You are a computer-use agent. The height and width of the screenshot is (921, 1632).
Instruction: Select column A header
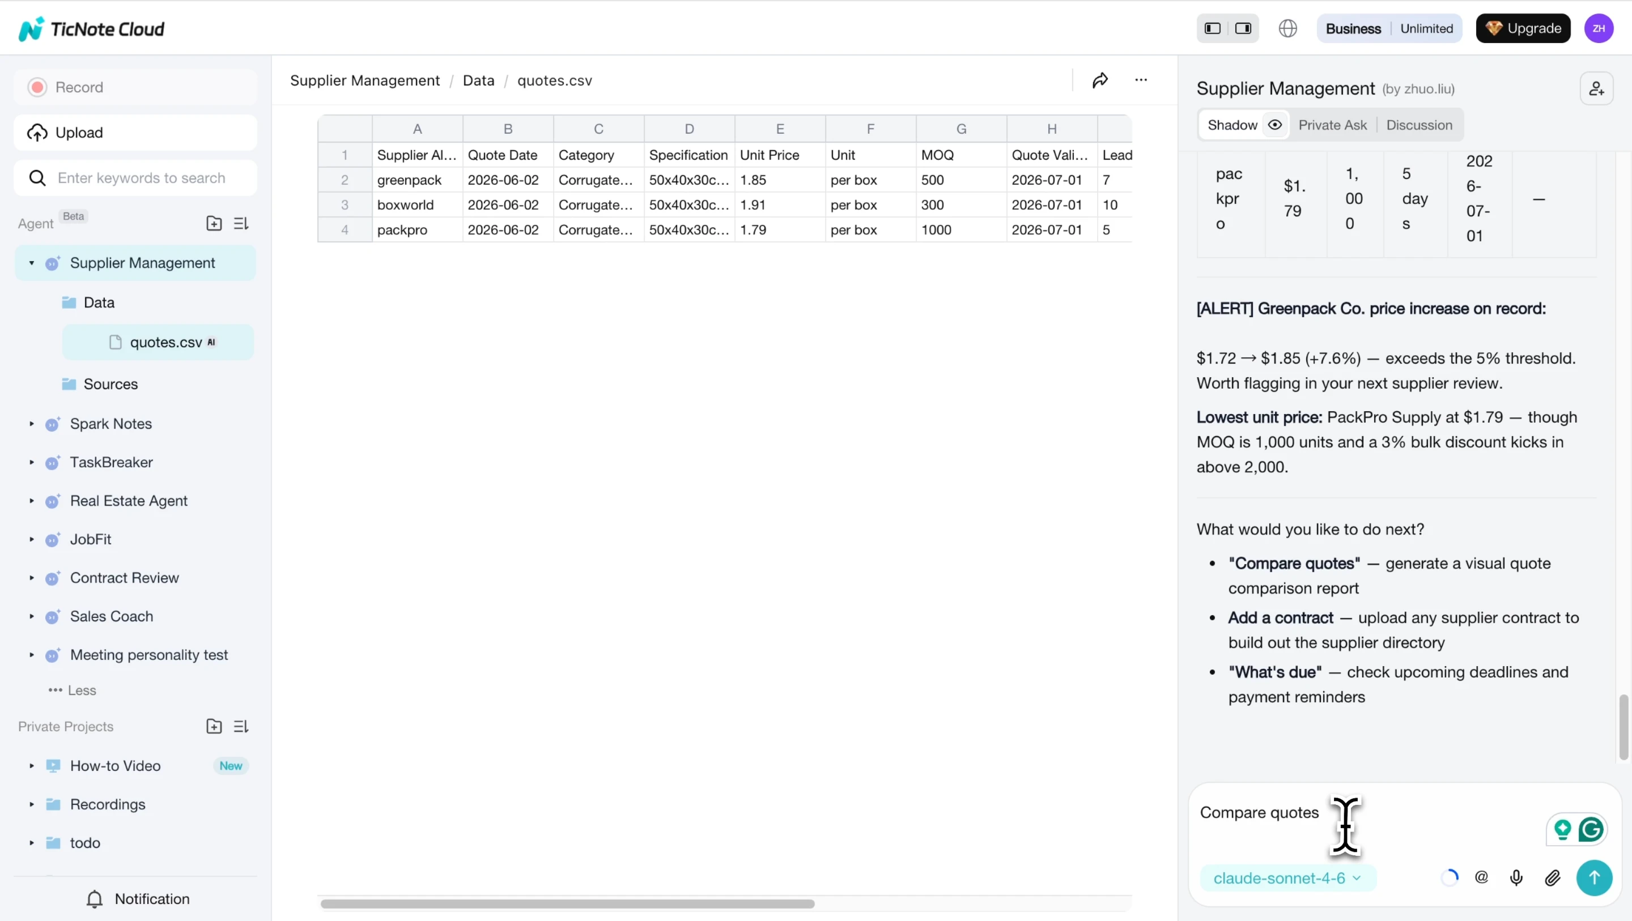418,129
